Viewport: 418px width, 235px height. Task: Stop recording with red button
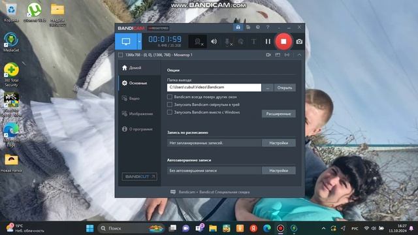(x=283, y=42)
